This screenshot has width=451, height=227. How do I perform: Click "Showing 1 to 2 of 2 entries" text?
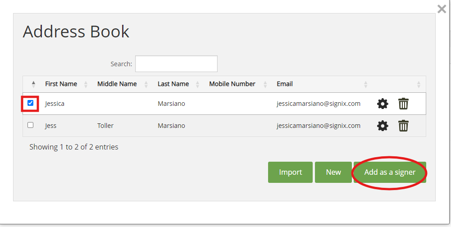point(73,147)
